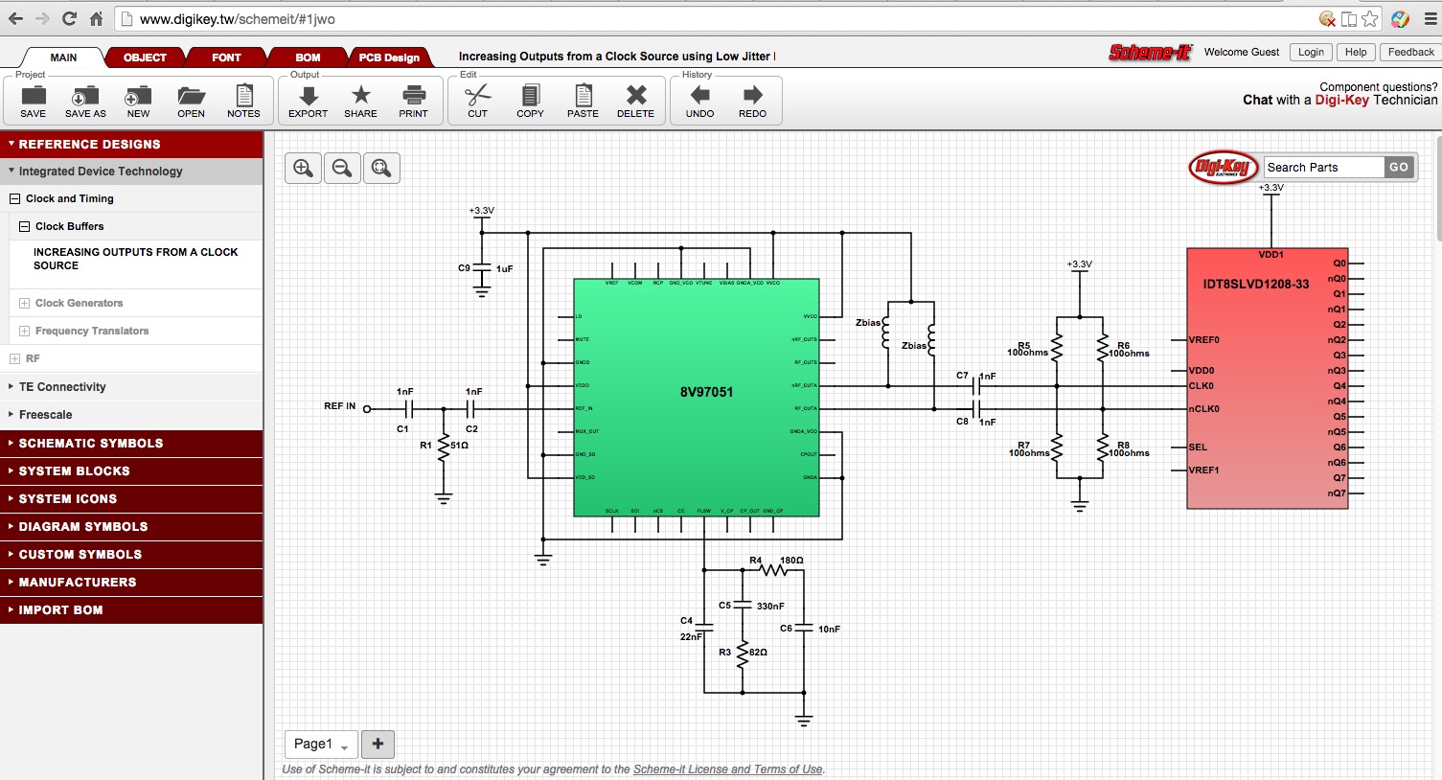Click the Scheme-it logo
The width and height of the screenshot is (1442, 780).
1150,53
